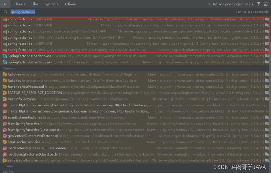The width and height of the screenshot is (271, 173).
Task: Click field icon beside FACTORIES_RESOURCE_LOCATION
Action: pyautogui.click(x=5, y=93)
